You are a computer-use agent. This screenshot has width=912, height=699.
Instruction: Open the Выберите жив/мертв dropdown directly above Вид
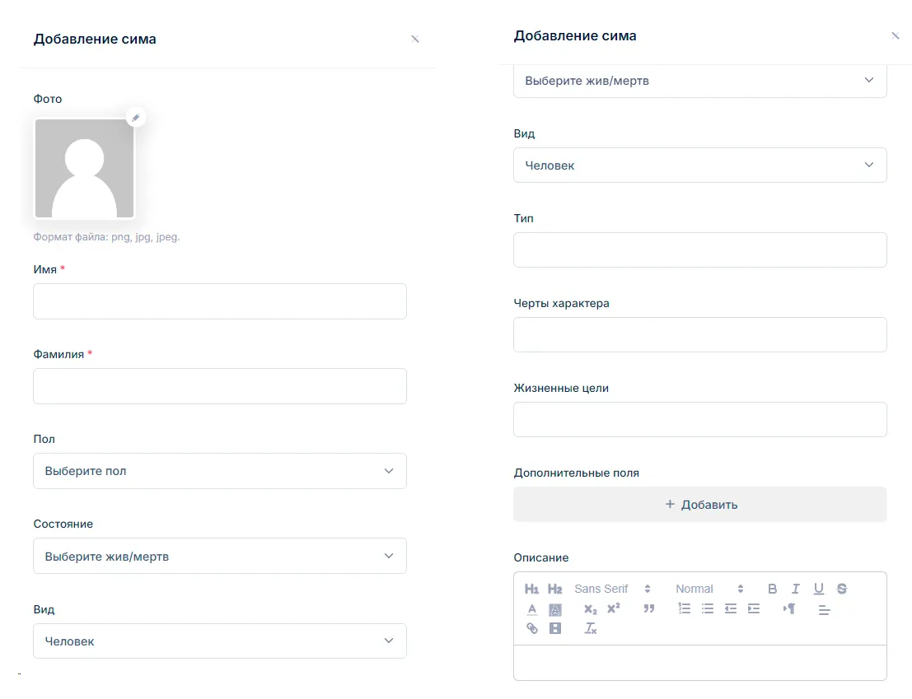pyautogui.click(x=699, y=81)
